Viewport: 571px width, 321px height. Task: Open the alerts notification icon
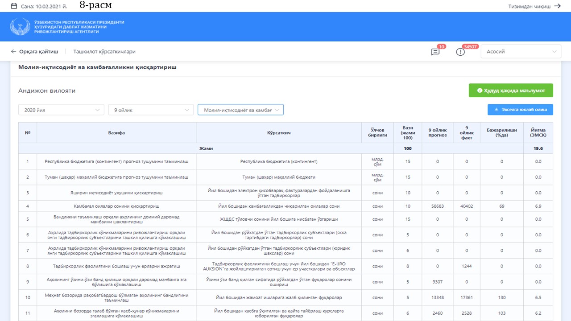460,52
